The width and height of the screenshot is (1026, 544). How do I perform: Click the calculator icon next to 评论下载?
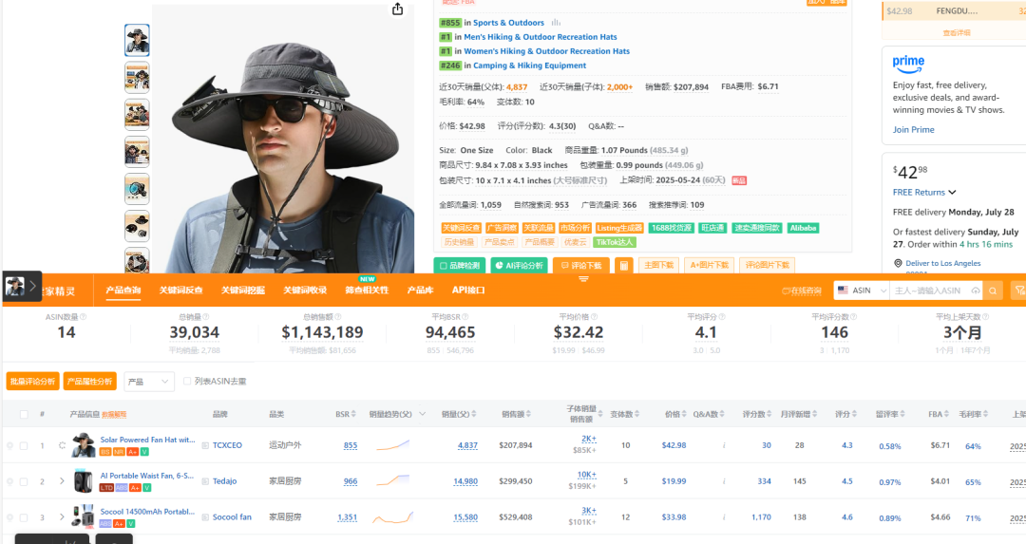click(x=624, y=266)
